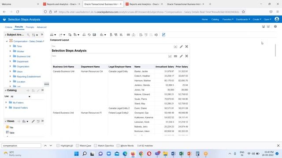The height and width of the screenshot is (158, 282).
Task: Select the Compensation - Salary Details subject area
Action: point(29,41)
